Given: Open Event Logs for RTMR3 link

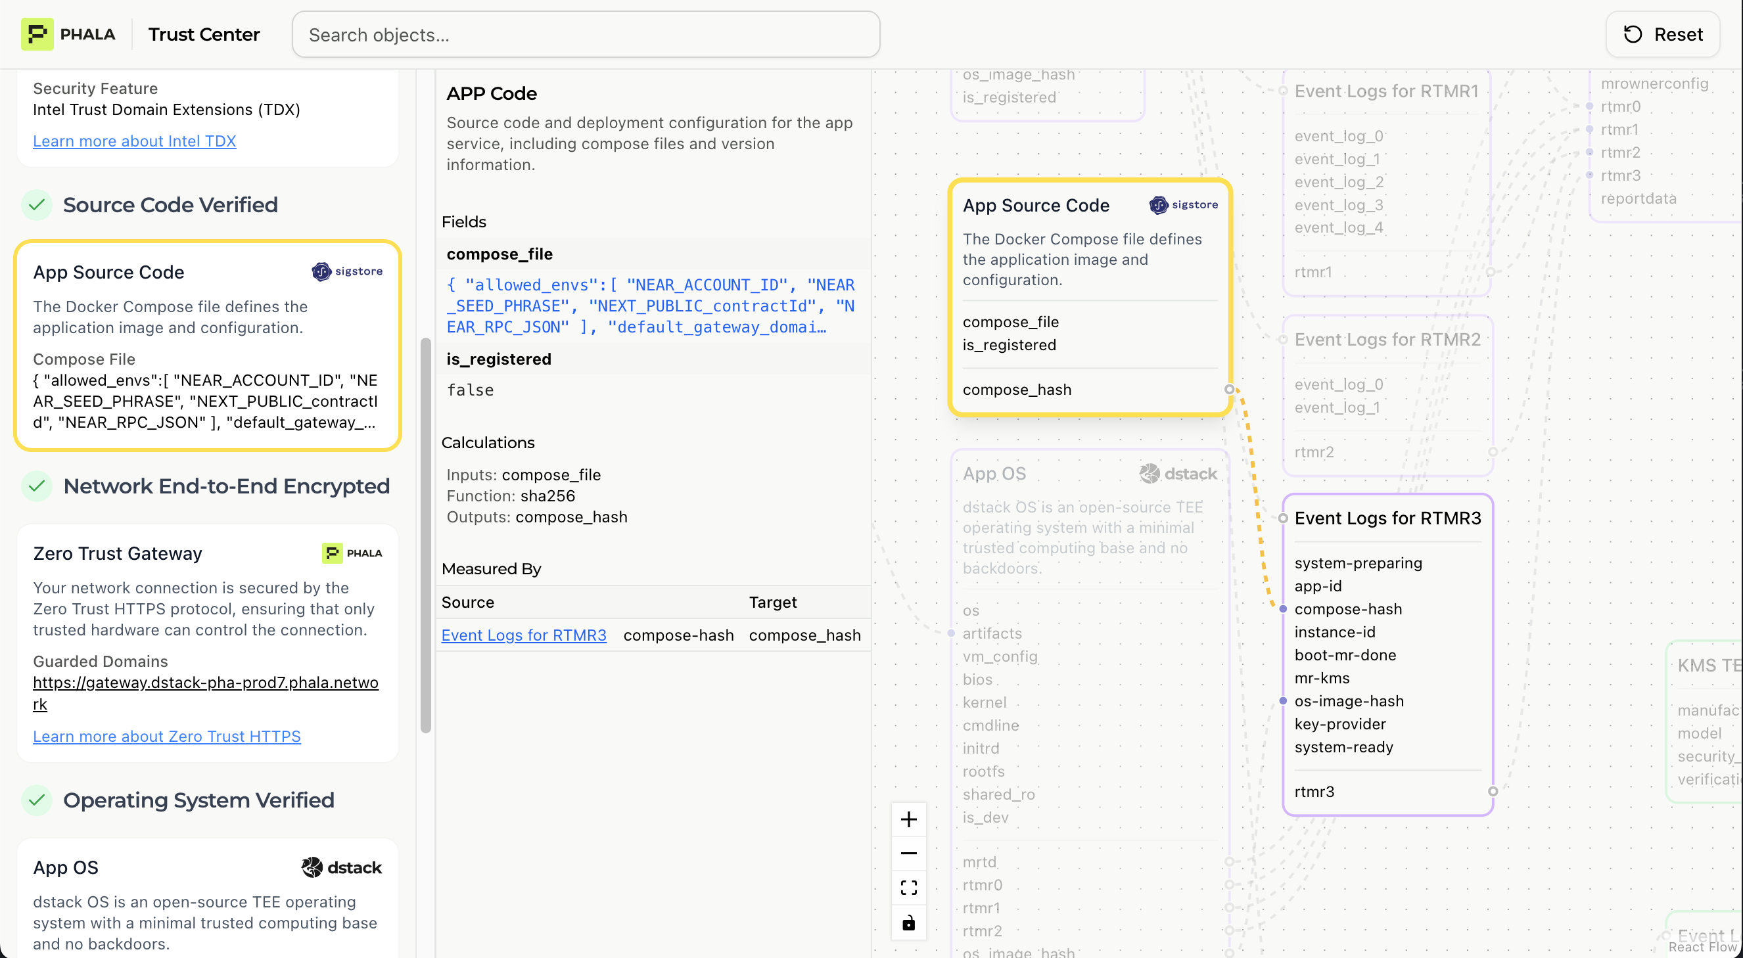Looking at the screenshot, I should pos(523,635).
